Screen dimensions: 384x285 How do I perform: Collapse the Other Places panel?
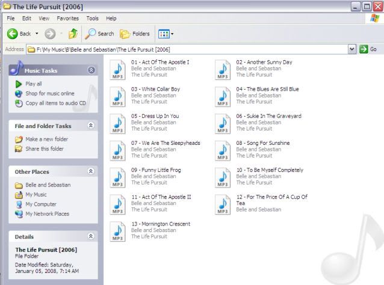pyautogui.click(x=91, y=171)
